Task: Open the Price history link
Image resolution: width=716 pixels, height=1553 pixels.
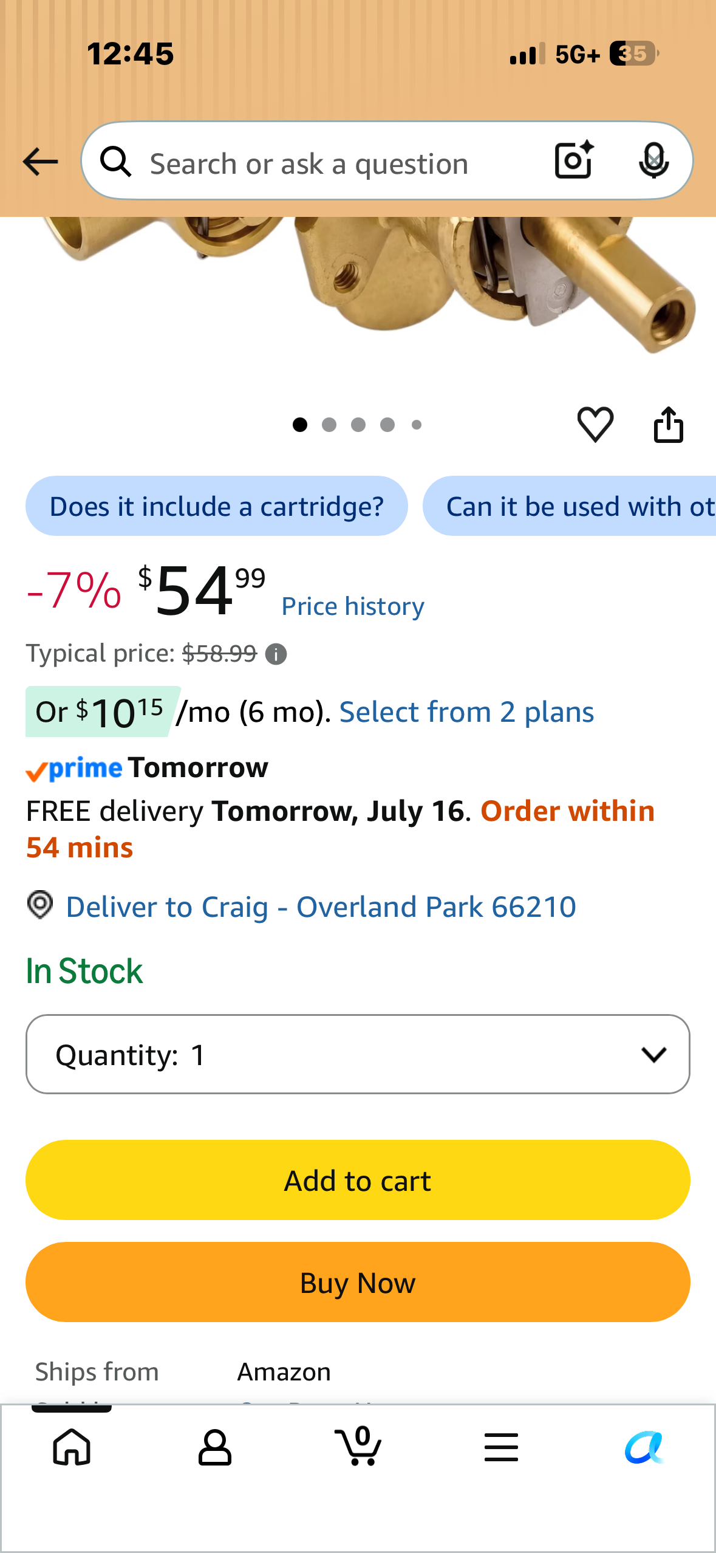Action: pos(353,606)
